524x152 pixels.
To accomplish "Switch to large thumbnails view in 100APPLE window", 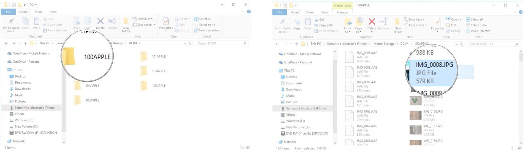I will tap(519, 148).
